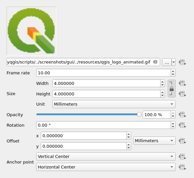
Task: Open data-defined override for file path
Action: (x=182, y=62)
